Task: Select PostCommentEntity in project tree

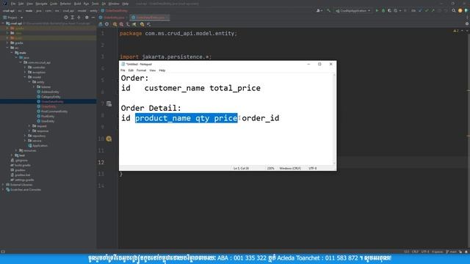Action: pos(52,111)
